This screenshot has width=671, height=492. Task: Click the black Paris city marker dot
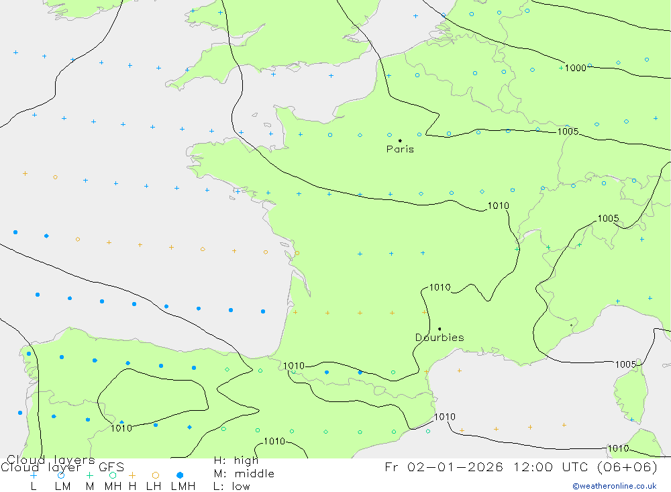[x=400, y=140]
